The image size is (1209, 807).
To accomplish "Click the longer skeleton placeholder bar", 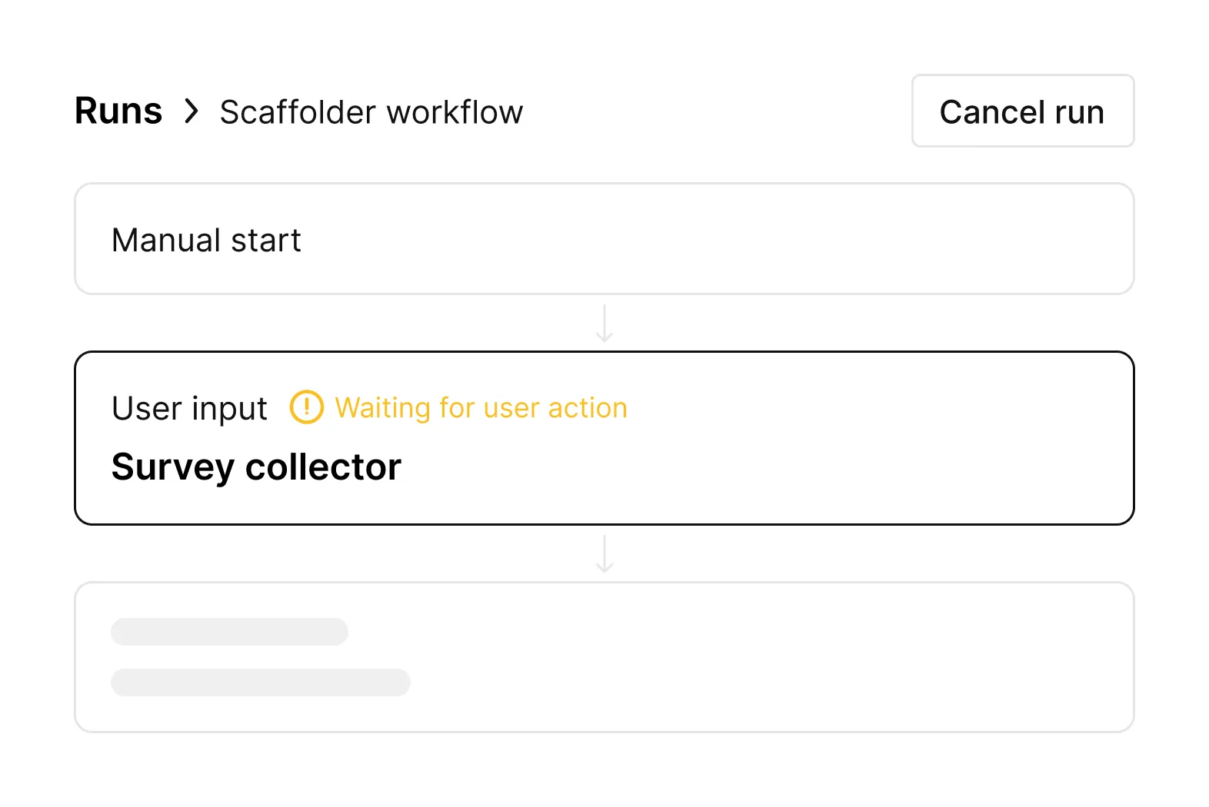I will tap(260, 682).
